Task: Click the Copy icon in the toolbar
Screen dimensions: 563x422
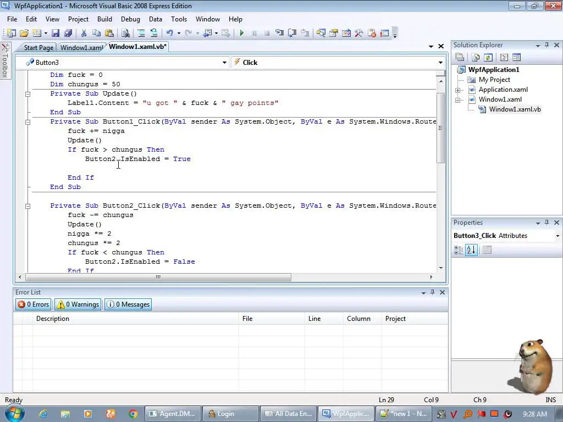Action: [x=96, y=34]
